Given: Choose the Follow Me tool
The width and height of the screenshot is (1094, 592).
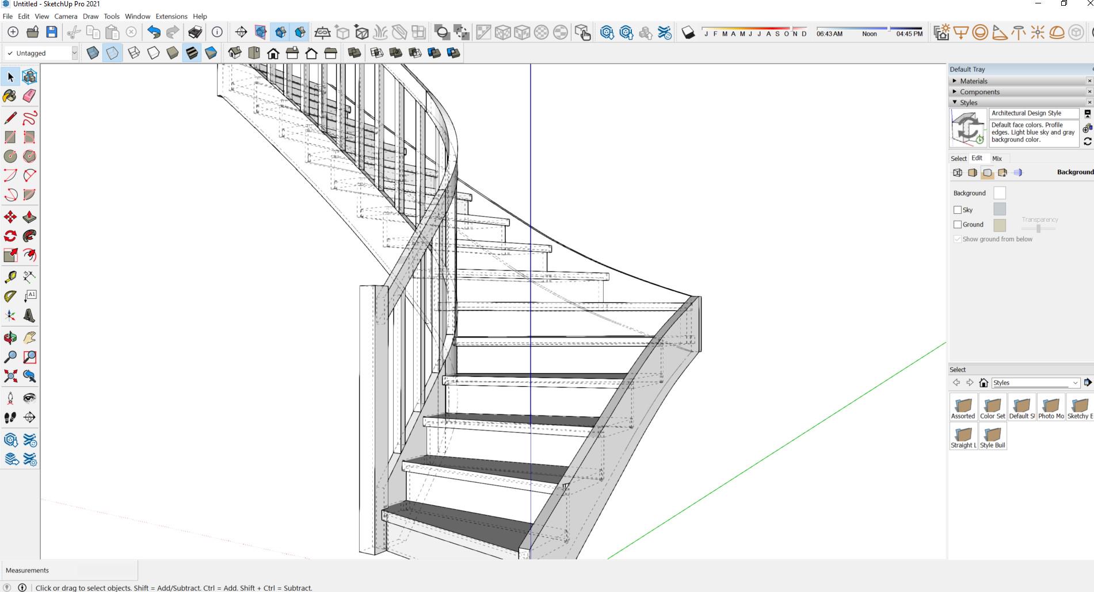Looking at the screenshot, I should (29, 236).
